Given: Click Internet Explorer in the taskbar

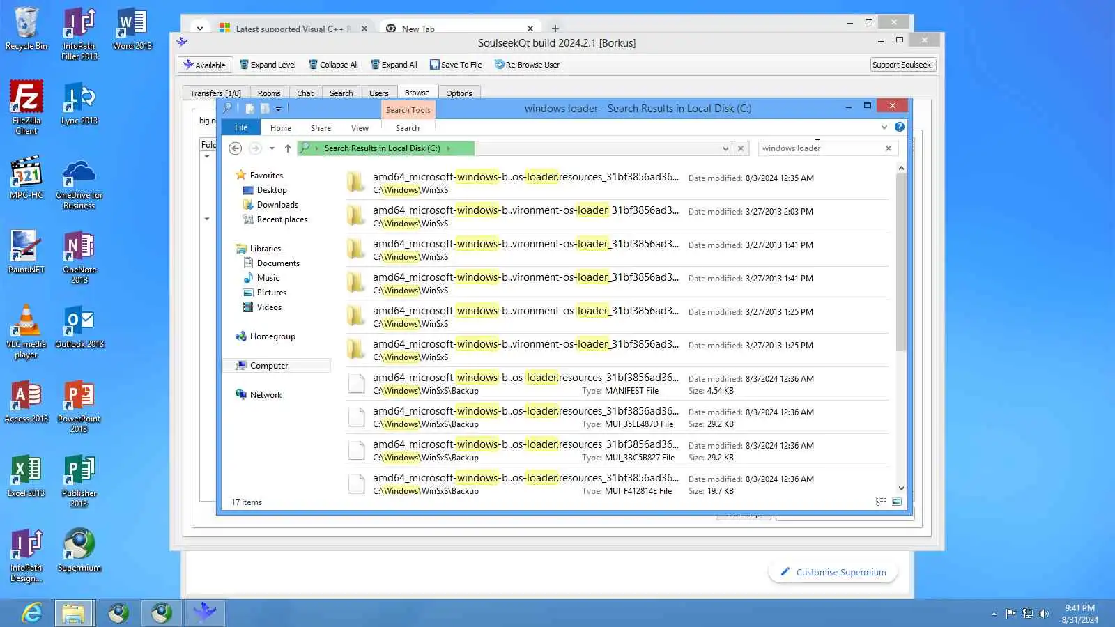Looking at the screenshot, I should [x=31, y=613].
